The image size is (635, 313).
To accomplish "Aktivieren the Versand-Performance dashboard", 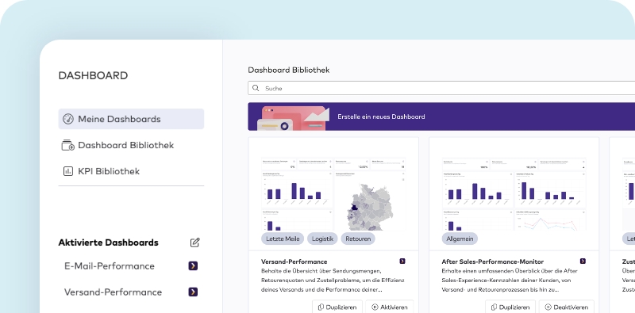I will pos(389,307).
